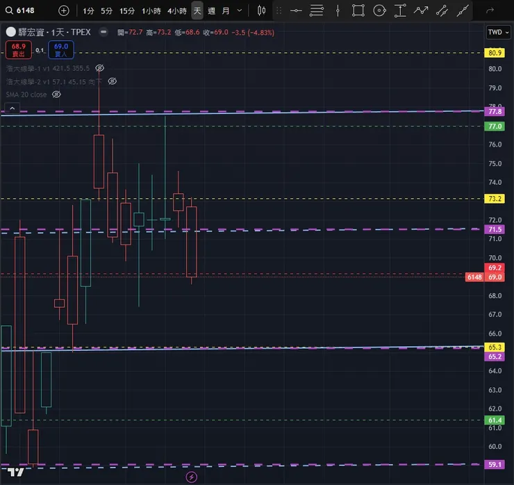Image resolution: width=514 pixels, height=485 pixels.
Task: Switch to the 月 monthly interval
Action: [x=226, y=11]
